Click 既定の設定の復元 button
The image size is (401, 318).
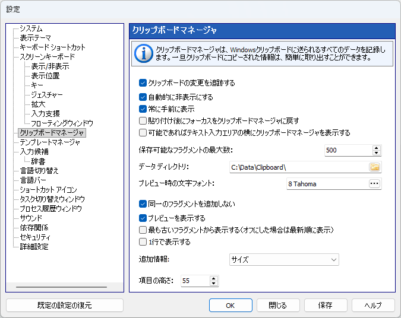[65, 305]
